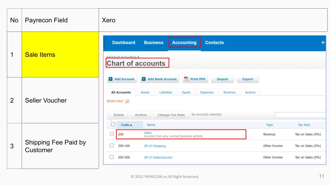Click the Change Tax Rate button

(171, 115)
